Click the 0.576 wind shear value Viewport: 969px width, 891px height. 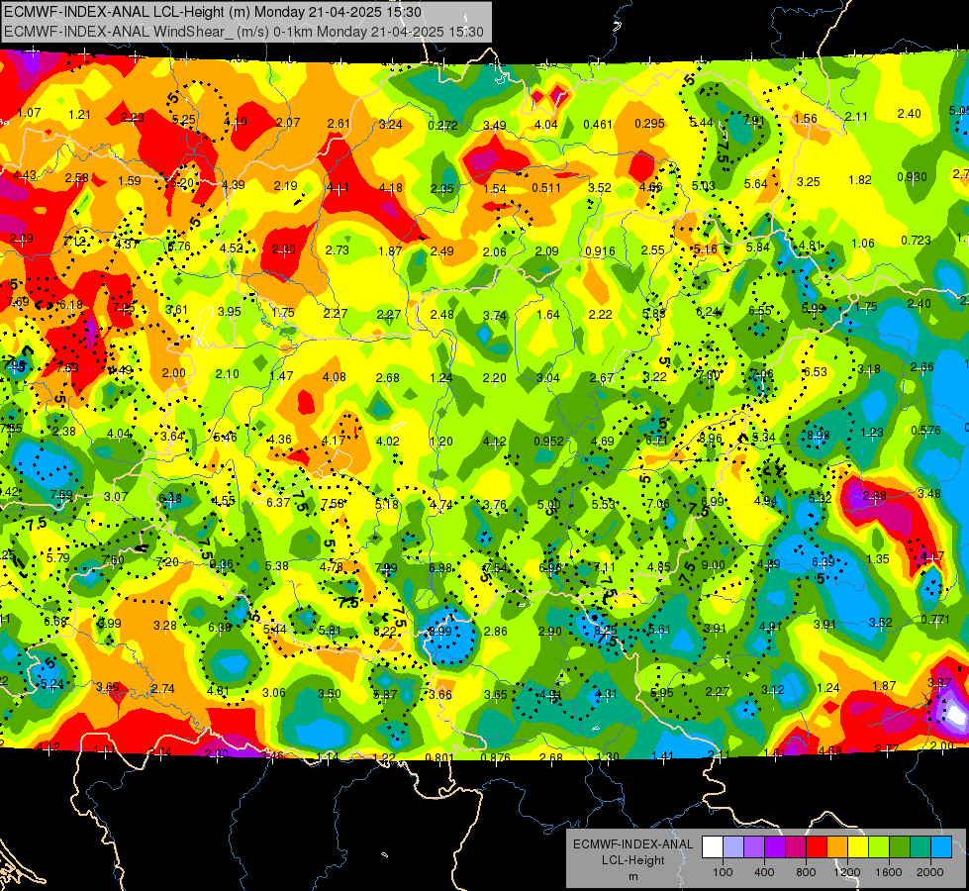coord(925,431)
